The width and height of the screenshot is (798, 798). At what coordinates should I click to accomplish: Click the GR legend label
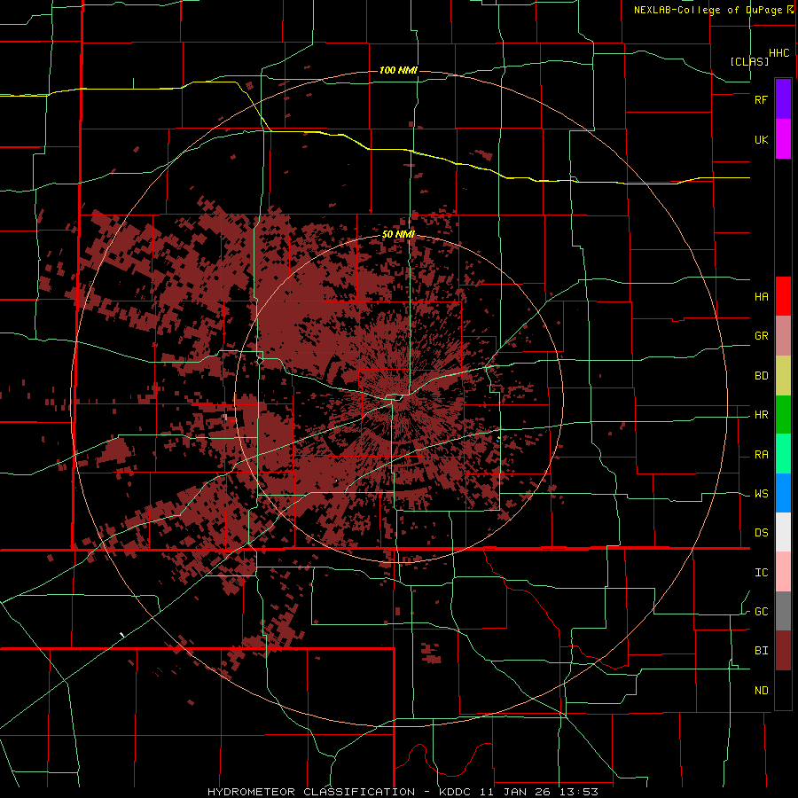click(761, 335)
